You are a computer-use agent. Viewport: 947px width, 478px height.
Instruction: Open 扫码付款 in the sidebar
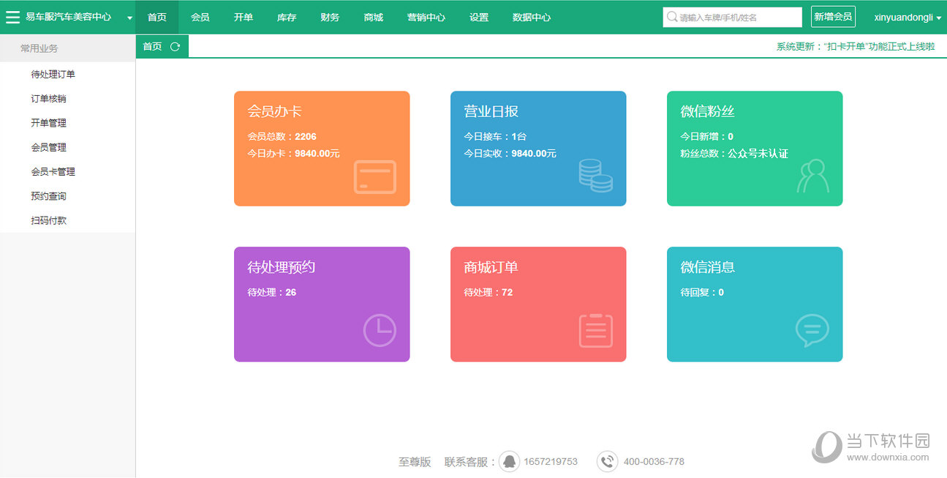48,220
